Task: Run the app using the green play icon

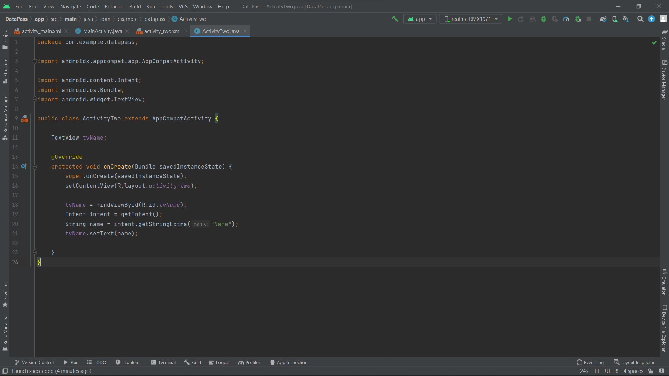Action: tap(510, 19)
